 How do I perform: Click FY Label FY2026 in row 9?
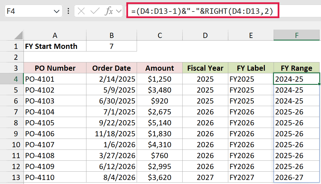pos(251,134)
